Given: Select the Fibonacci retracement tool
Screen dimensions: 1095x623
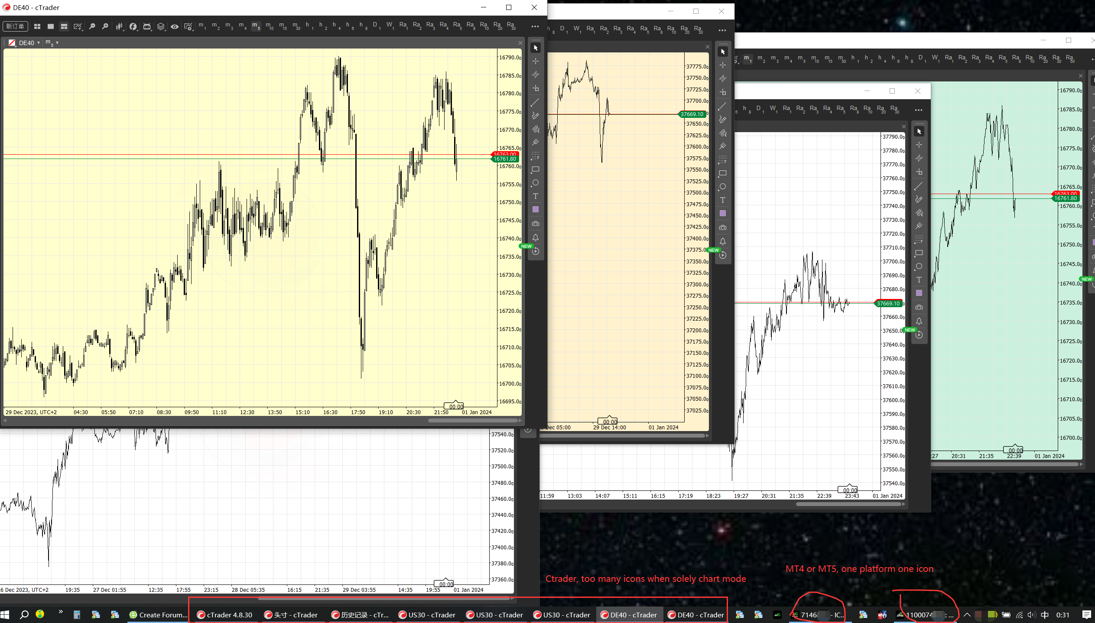Looking at the screenshot, I should (x=536, y=156).
